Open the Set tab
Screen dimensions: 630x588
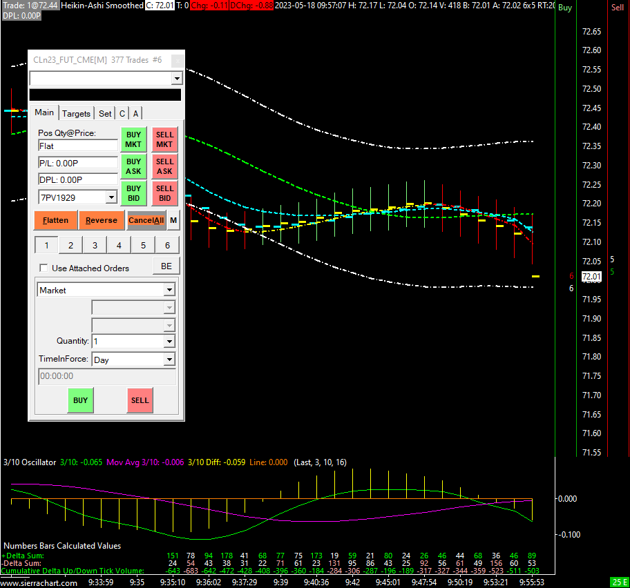(105, 114)
